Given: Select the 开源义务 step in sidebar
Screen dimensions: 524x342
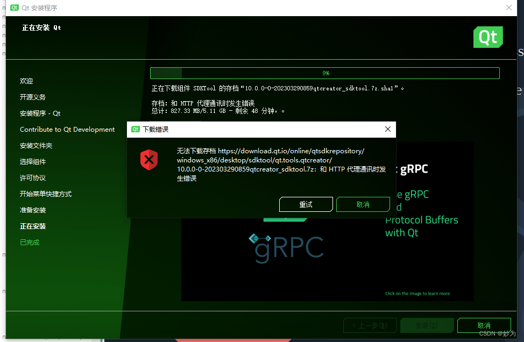Looking at the screenshot, I should (x=33, y=97).
